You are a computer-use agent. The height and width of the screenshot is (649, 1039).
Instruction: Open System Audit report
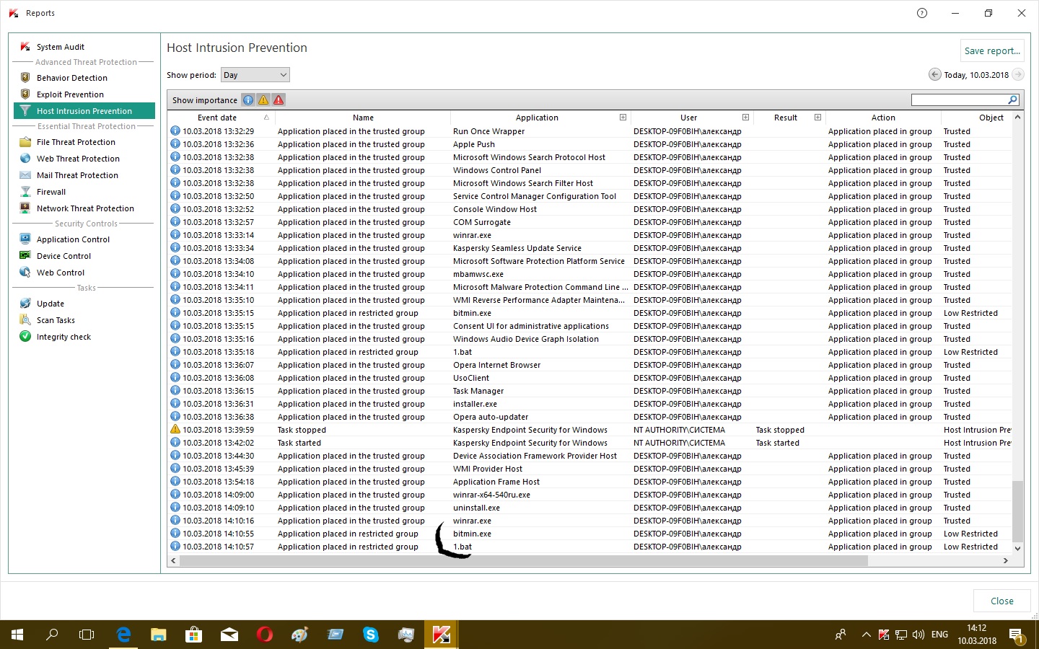tap(61, 47)
